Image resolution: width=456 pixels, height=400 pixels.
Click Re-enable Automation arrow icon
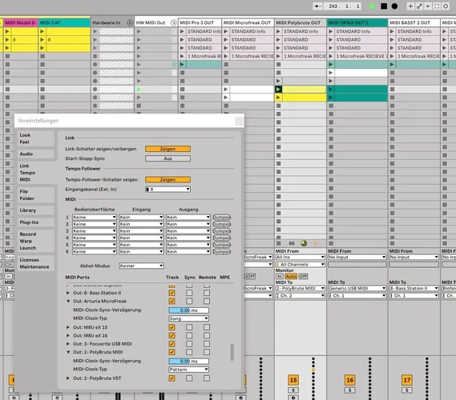click(x=428, y=6)
